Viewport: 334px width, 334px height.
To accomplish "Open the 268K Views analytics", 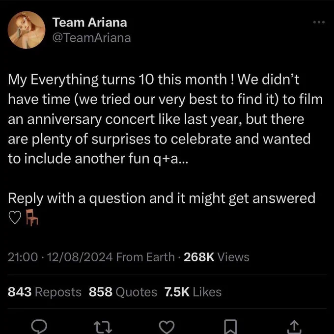I will [x=217, y=257].
